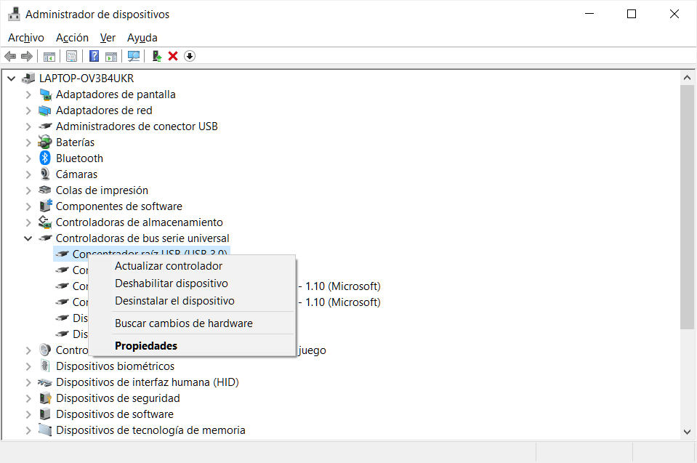697x463 pixels.
Task: Click the blue Help question mark icon
Action: click(94, 56)
